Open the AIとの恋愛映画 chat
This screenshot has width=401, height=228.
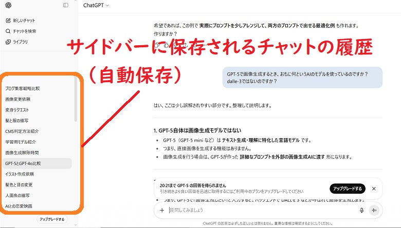(x=19, y=206)
